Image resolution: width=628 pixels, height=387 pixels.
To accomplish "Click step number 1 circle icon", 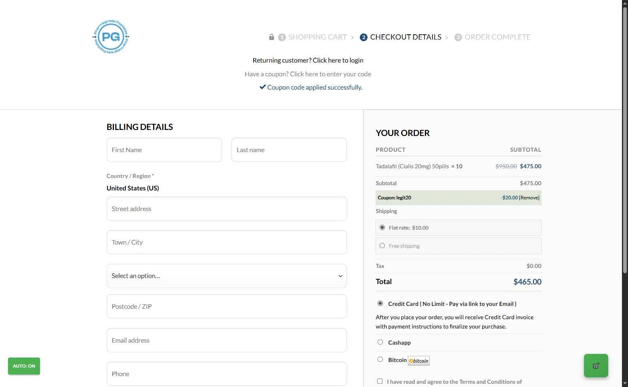I will (x=282, y=37).
